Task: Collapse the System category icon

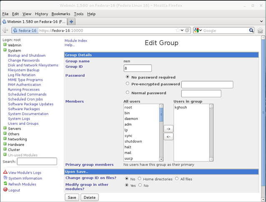Action: click(x=5, y=50)
